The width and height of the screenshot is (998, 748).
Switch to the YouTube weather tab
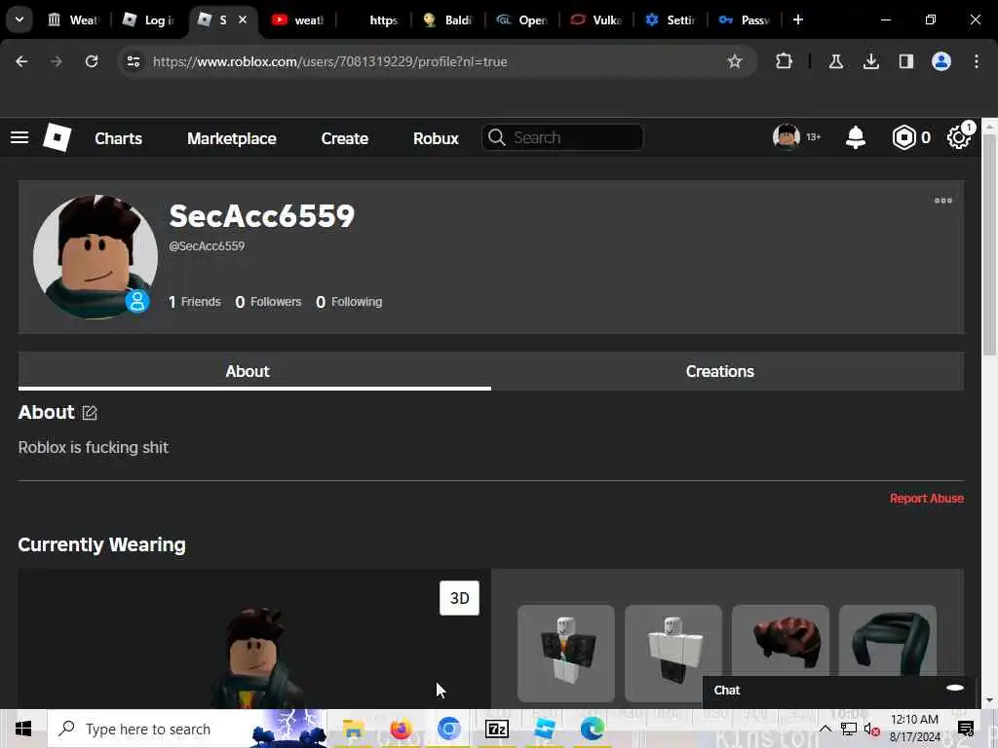[298, 19]
